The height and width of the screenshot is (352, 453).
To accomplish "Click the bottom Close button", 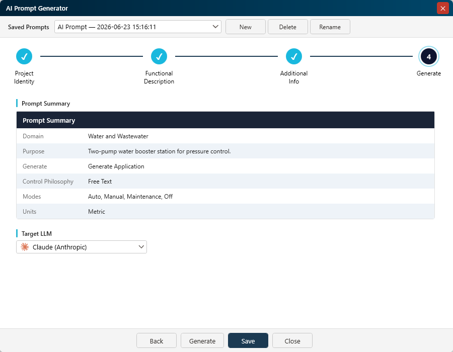I will pos(292,341).
